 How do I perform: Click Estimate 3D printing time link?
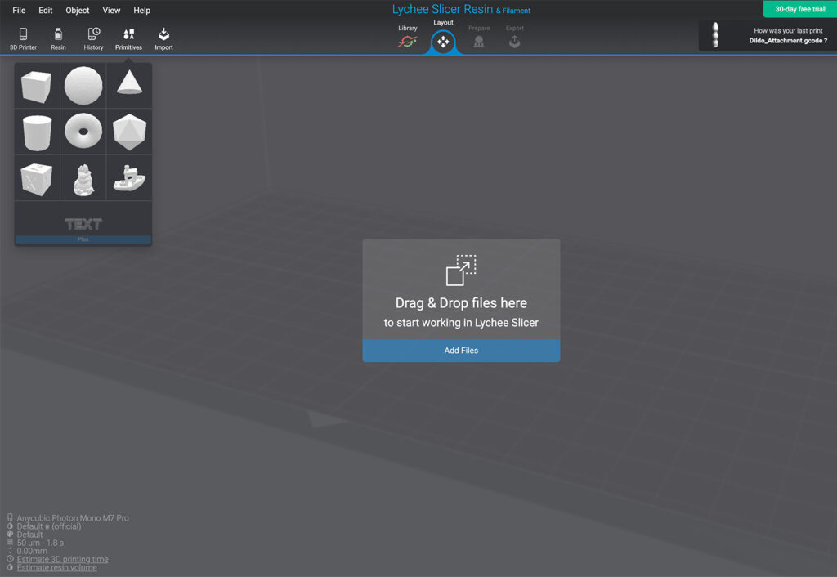coord(62,559)
